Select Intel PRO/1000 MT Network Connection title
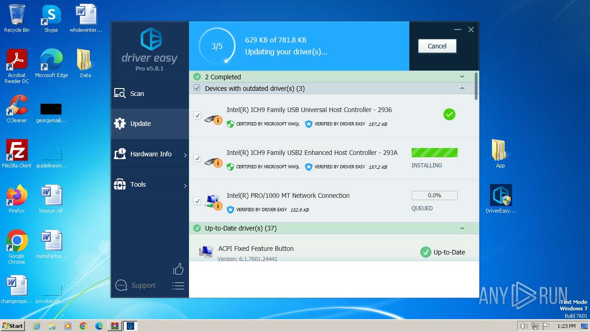The image size is (590, 332). pyautogui.click(x=288, y=196)
